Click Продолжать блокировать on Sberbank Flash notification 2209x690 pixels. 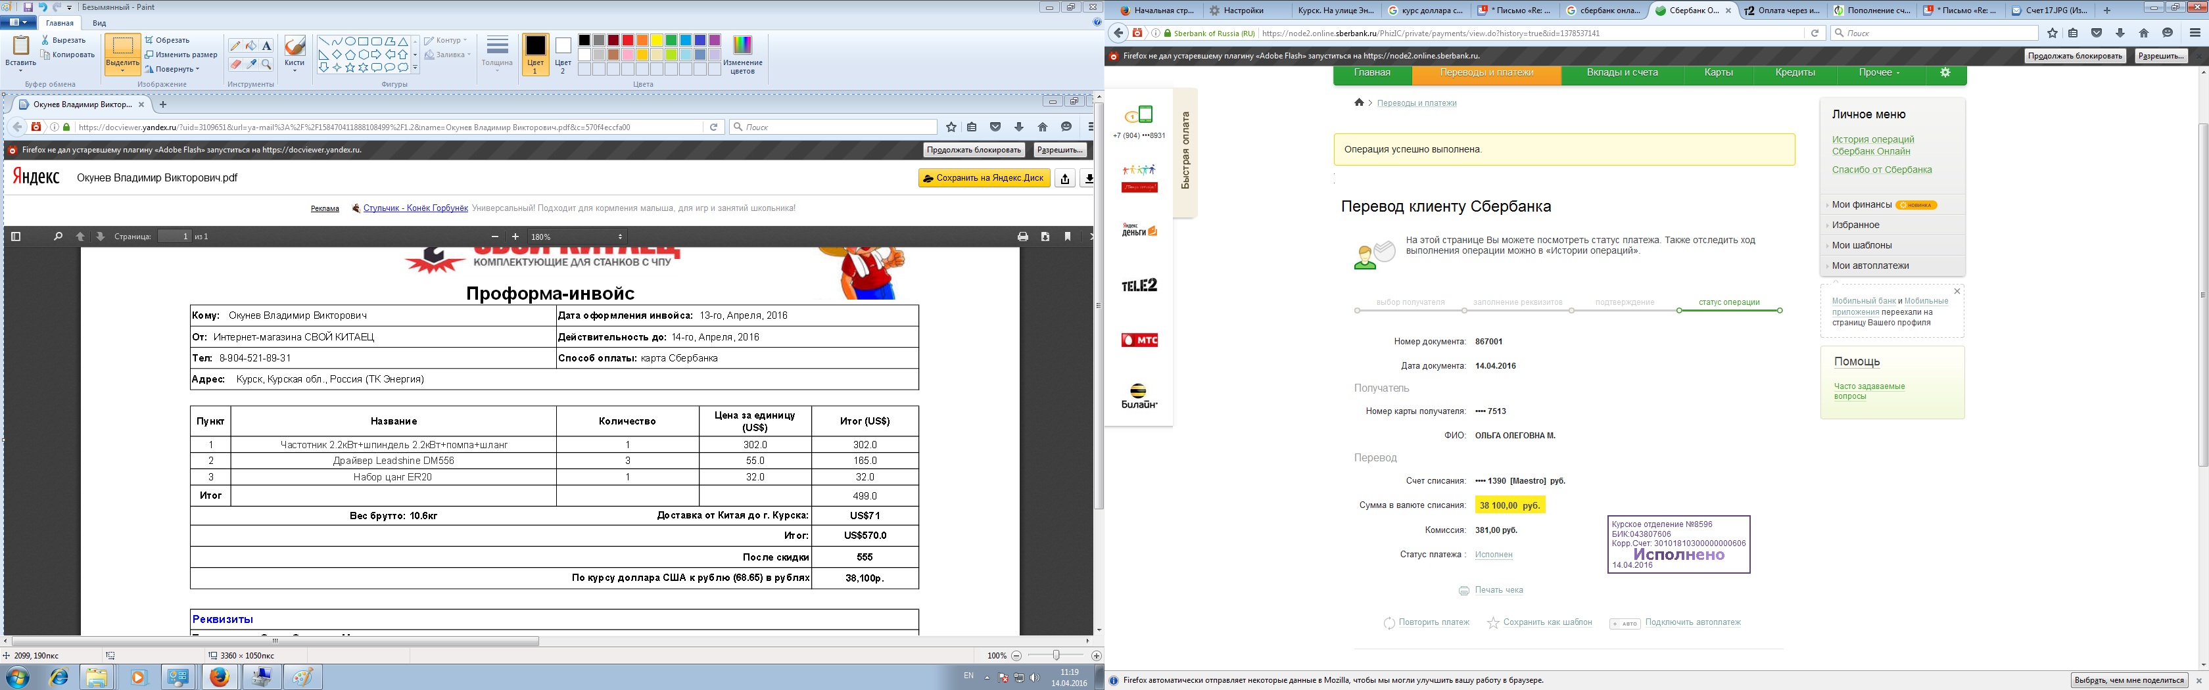[x=2074, y=56]
